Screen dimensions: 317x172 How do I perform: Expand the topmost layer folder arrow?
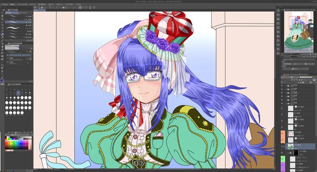(x=286, y=86)
